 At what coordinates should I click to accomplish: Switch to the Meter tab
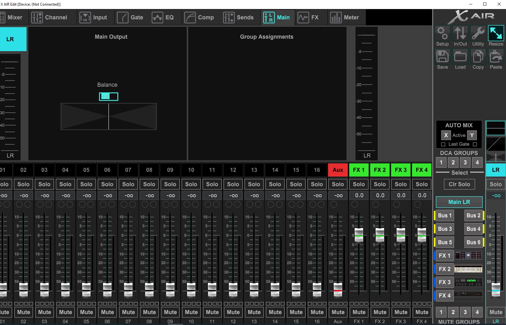pyautogui.click(x=346, y=17)
